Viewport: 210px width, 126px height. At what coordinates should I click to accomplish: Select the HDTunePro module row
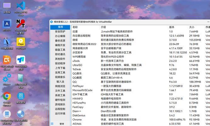tap(141, 103)
